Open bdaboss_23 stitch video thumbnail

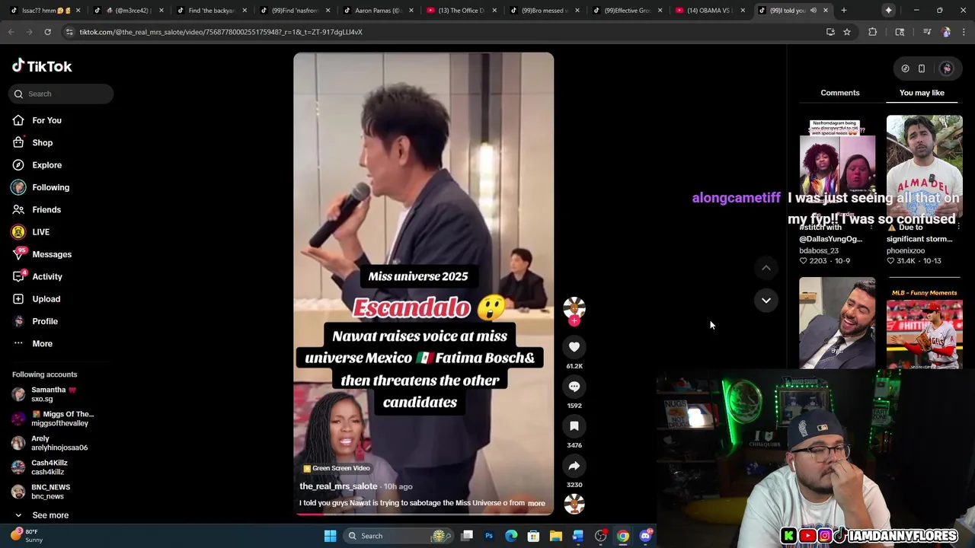click(x=837, y=166)
